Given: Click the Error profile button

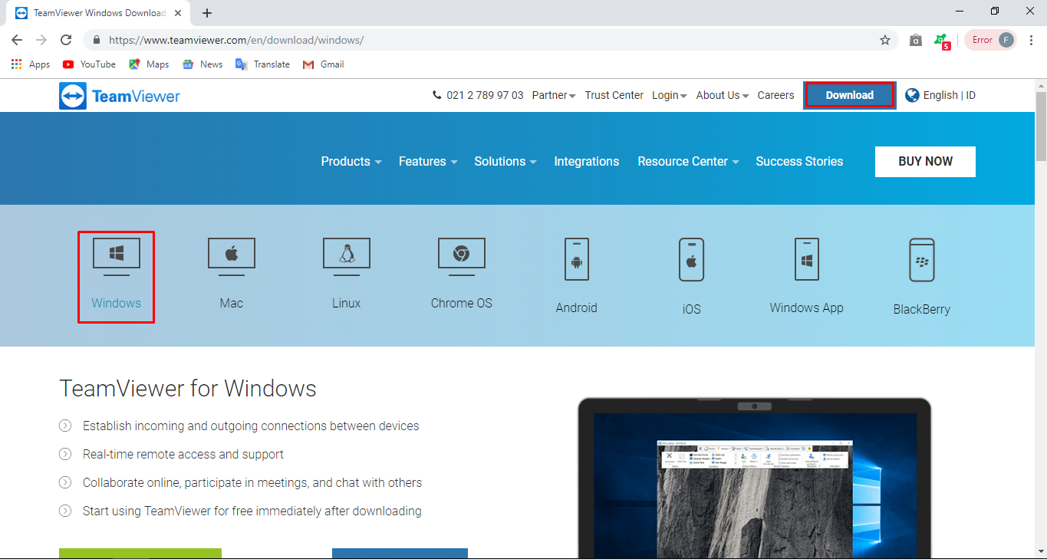Looking at the screenshot, I should [990, 40].
